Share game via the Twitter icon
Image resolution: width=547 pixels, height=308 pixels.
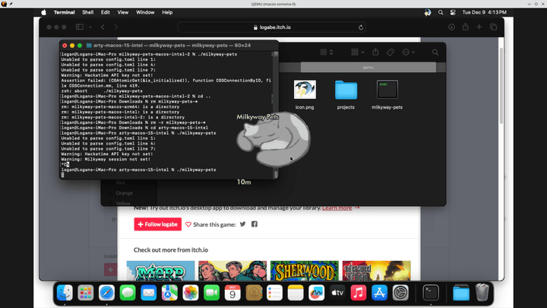click(x=243, y=224)
